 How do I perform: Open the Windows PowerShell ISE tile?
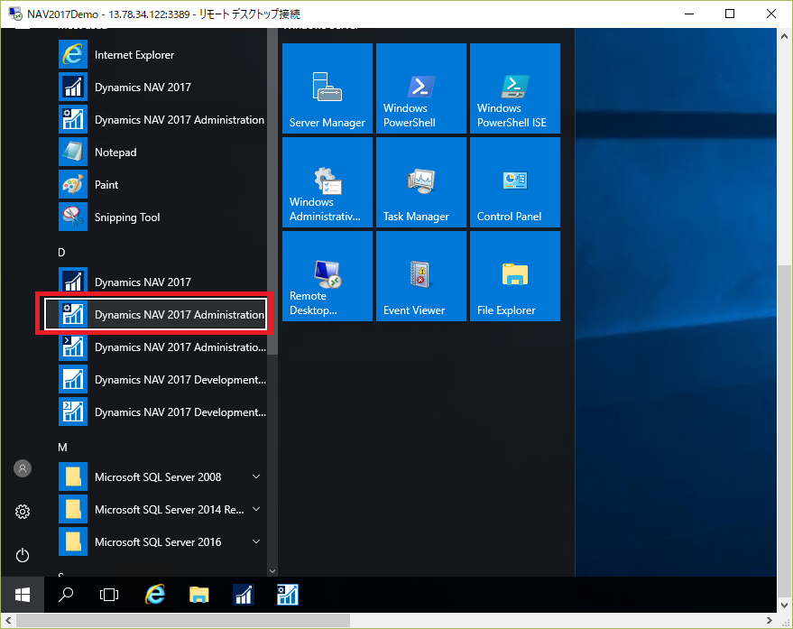(515, 88)
